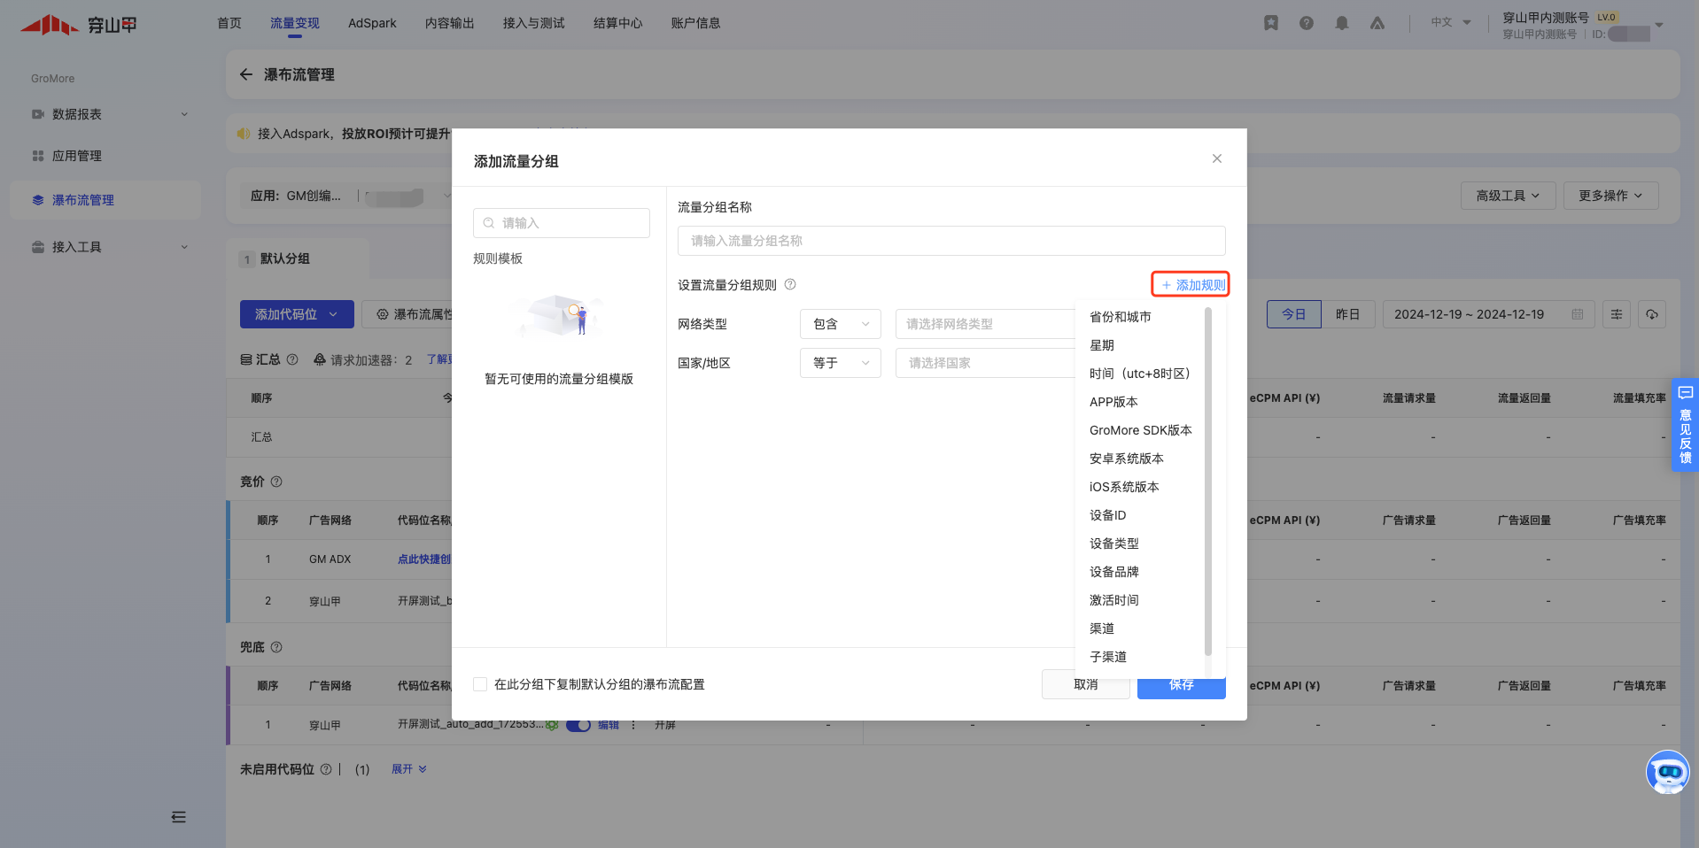Click the 应用管理 sidebar item
The image size is (1699, 848).
(77, 156)
